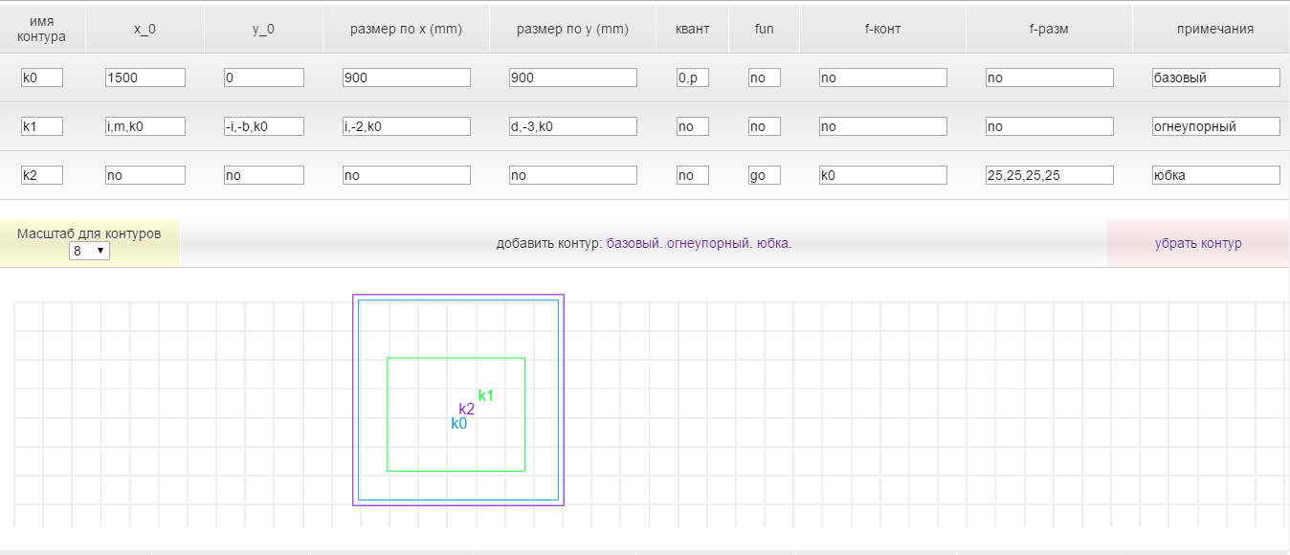Click the квант field in row k1

693,126
